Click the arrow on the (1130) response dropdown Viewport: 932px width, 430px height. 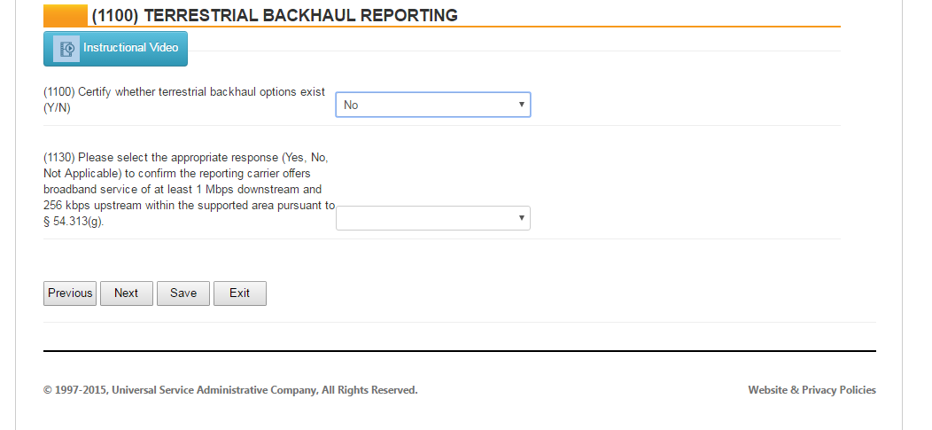tap(522, 218)
